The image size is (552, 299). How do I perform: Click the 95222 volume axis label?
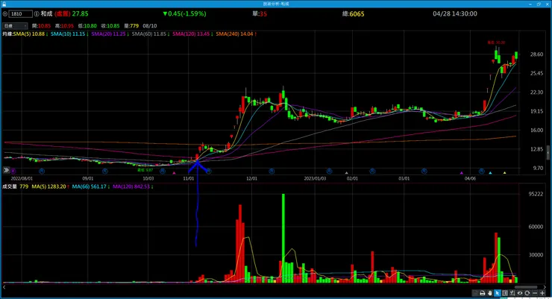coord(536,194)
